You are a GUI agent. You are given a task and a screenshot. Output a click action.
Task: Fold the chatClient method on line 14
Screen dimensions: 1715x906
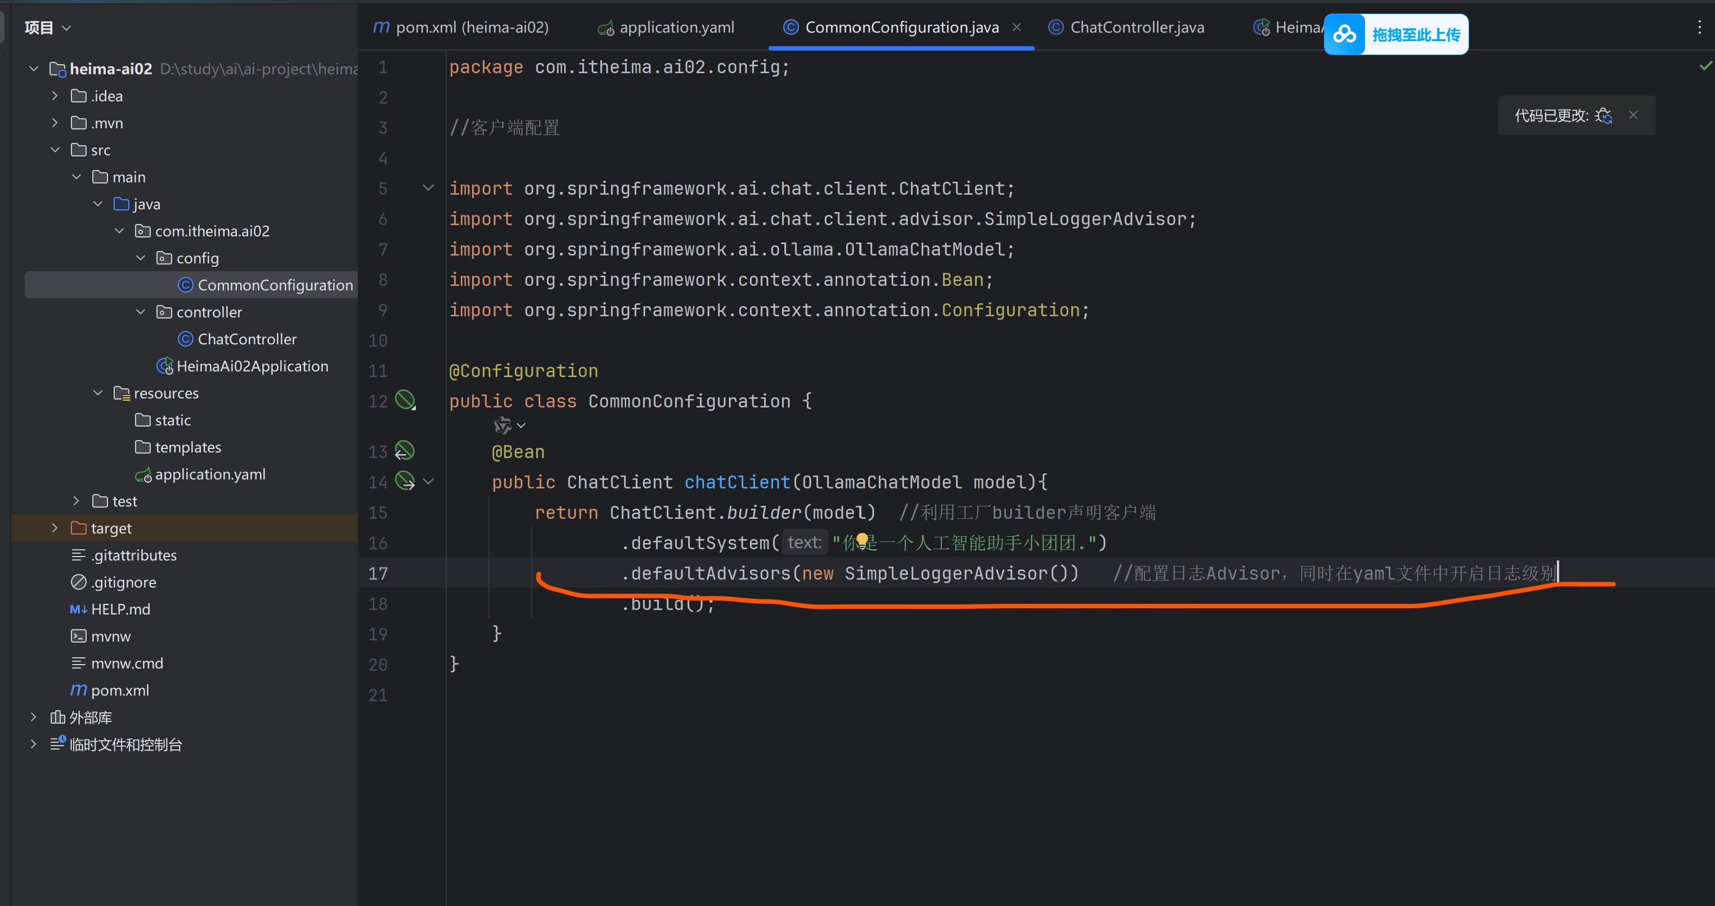[x=428, y=481]
